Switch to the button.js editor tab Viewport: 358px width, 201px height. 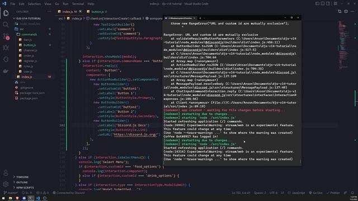pos(97,11)
